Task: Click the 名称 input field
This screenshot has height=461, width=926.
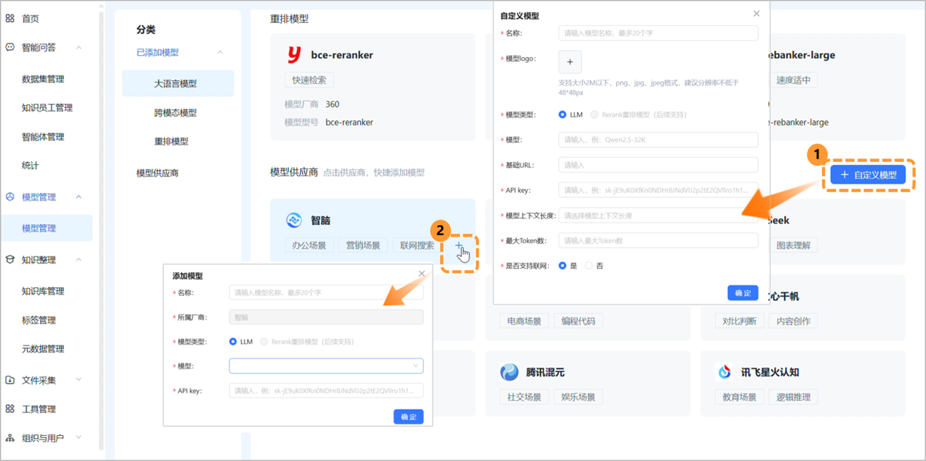Action: coord(658,32)
